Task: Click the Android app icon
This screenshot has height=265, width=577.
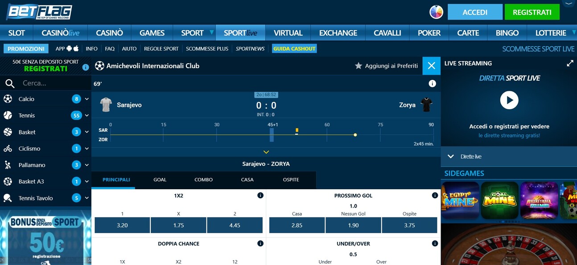Action: click(x=69, y=49)
